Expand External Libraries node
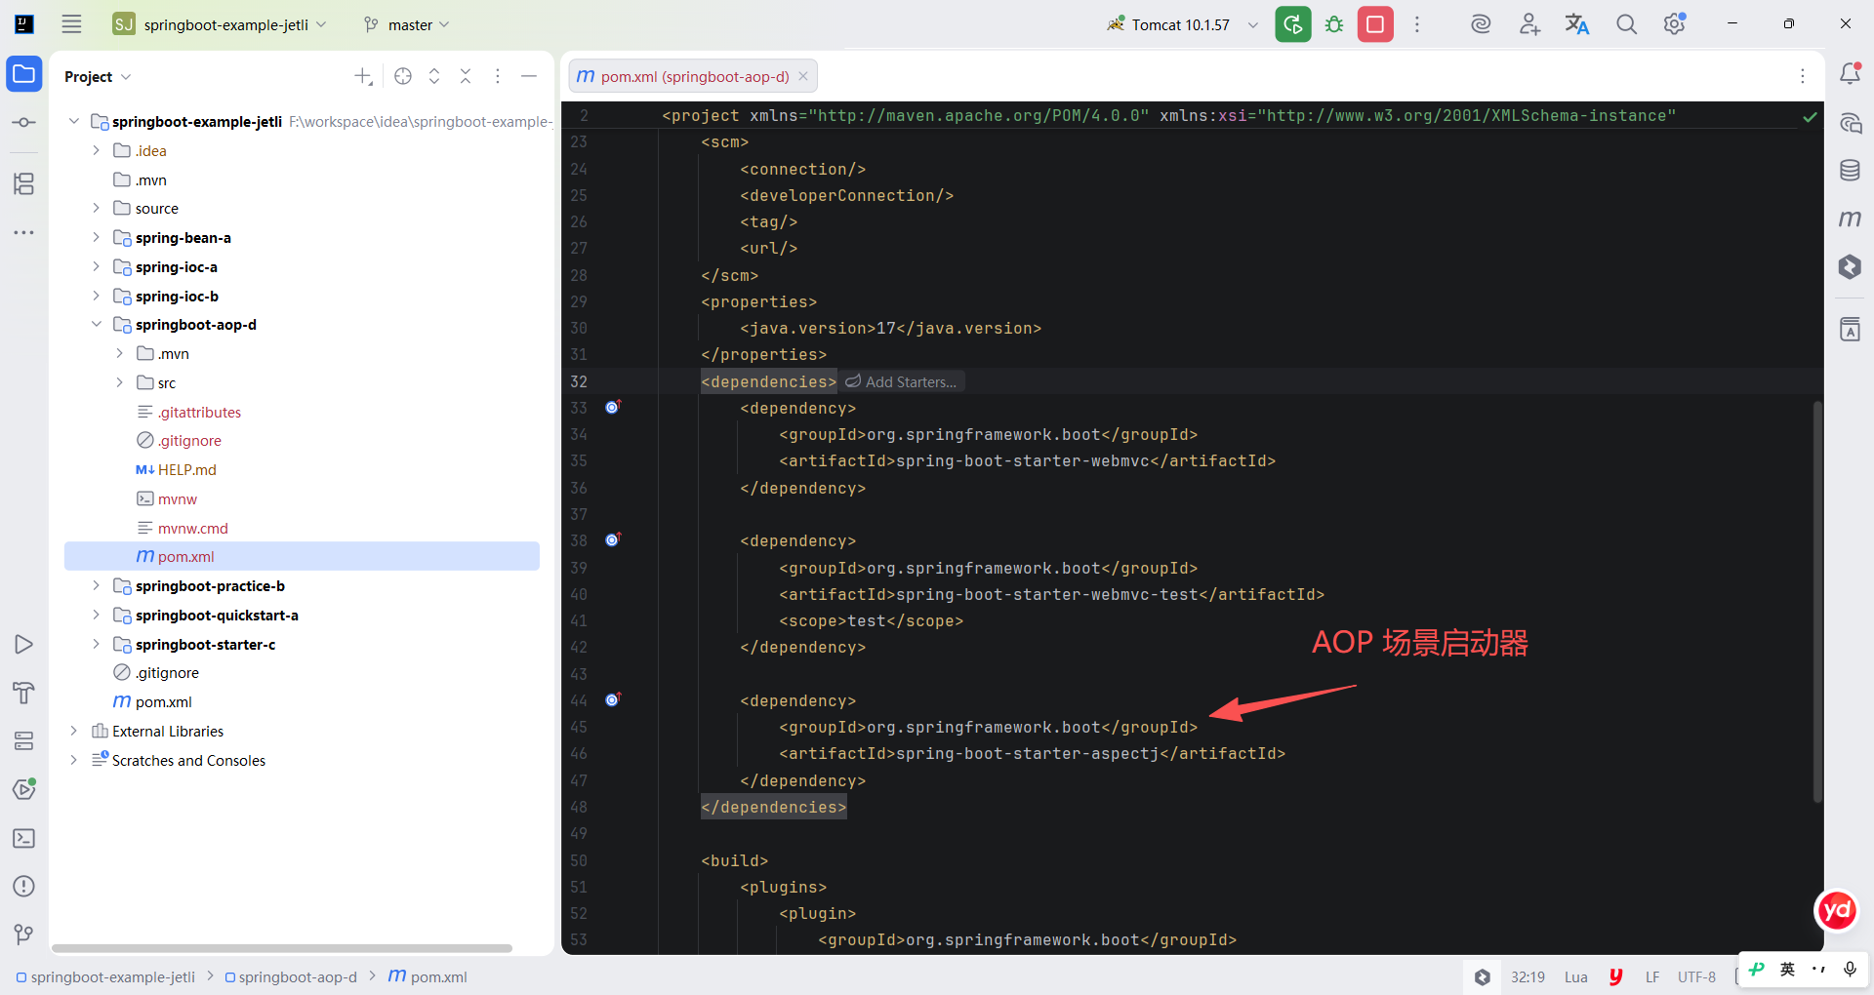Viewport: 1874px width, 995px height. (73, 731)
